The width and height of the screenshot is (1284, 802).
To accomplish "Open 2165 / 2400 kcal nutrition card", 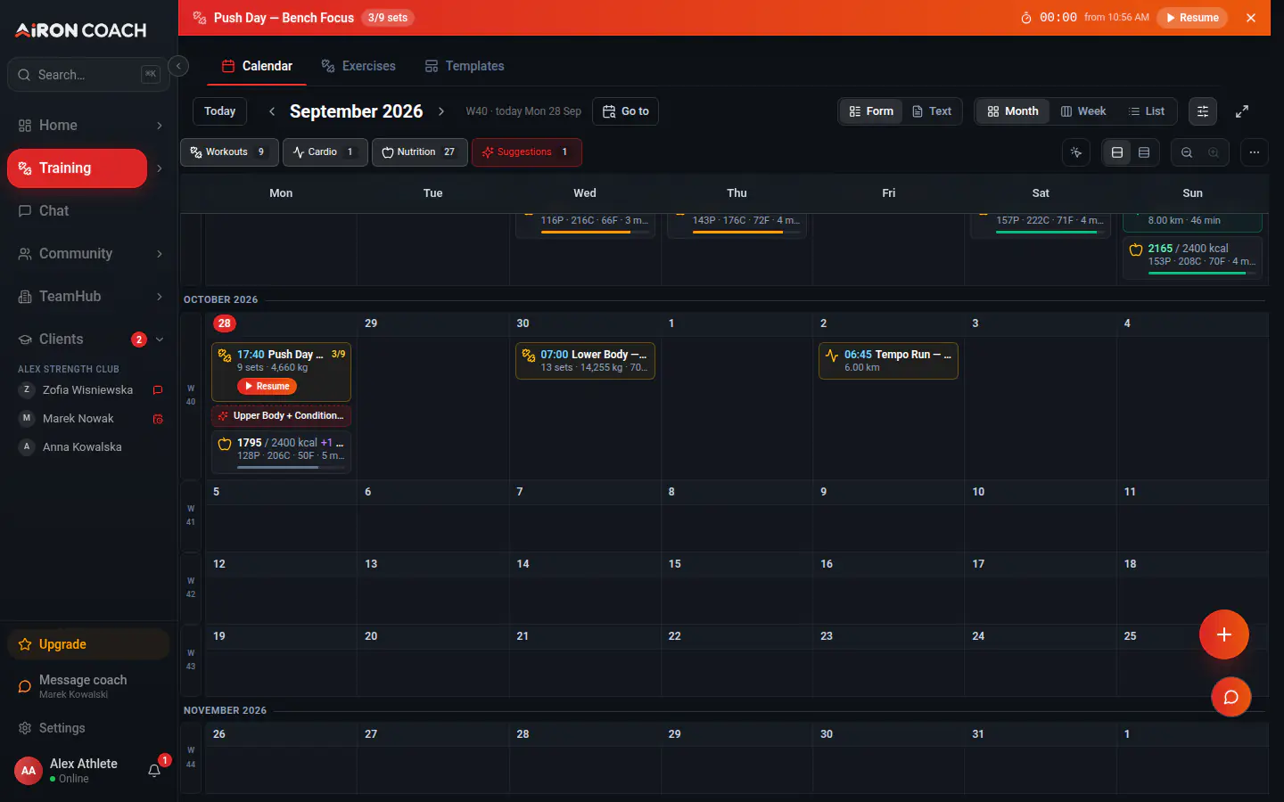I will (1192, 258).
